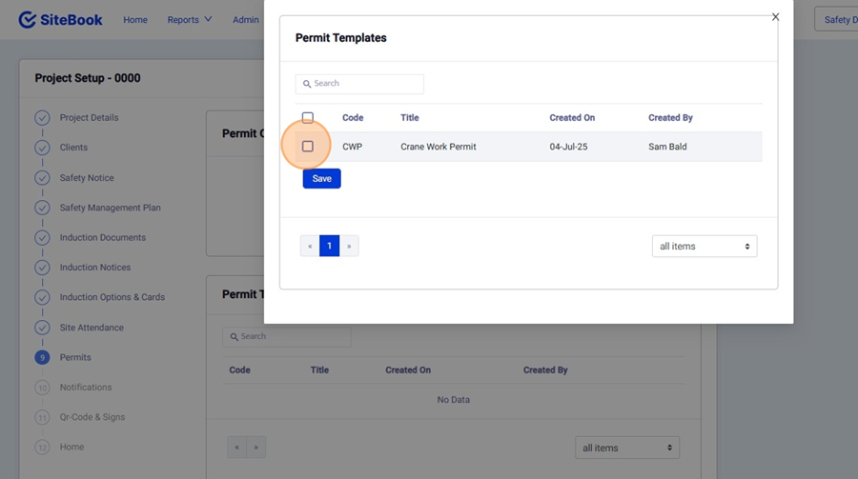This screenshot has width=858, height=479.
Task: Expand the background 'all items' page size selector
Action: [626, 448]
